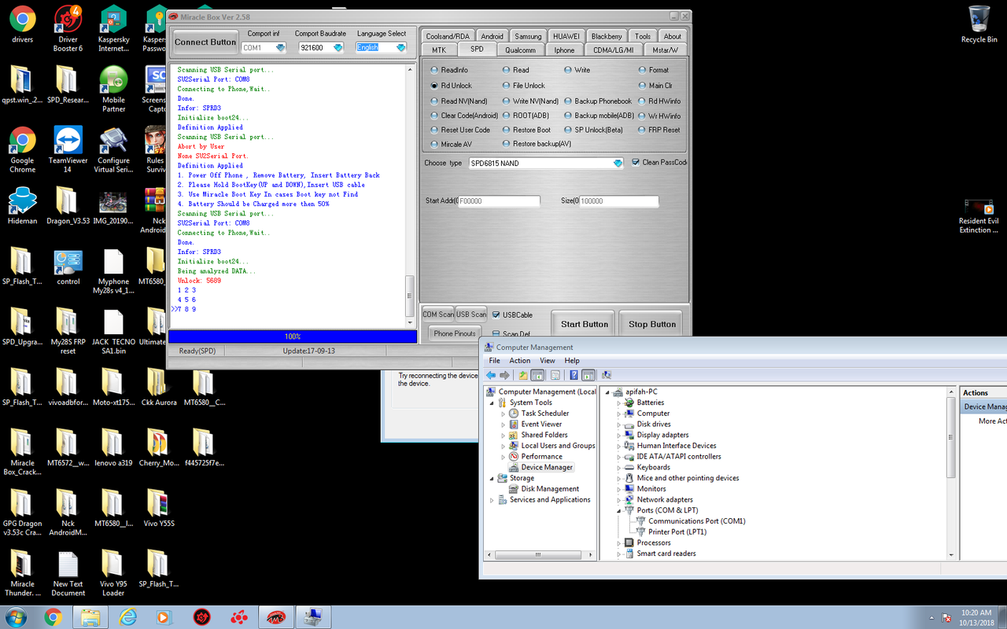
Task: Expand the Task Scheduler tree node
Action: tap(503, 414)
